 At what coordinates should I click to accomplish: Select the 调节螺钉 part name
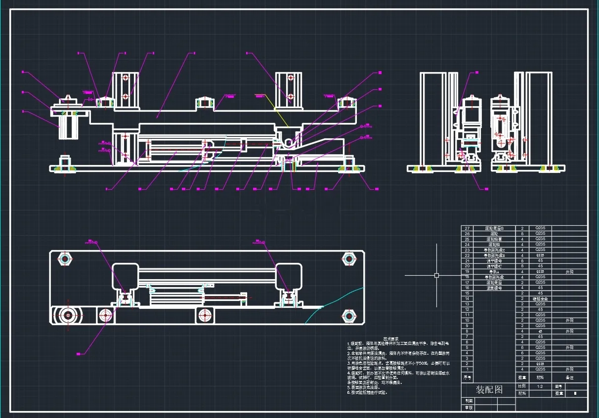point(494,266)
